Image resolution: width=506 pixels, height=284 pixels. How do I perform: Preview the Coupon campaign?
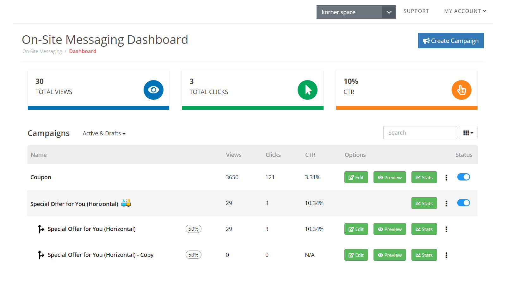pos(390,177)
